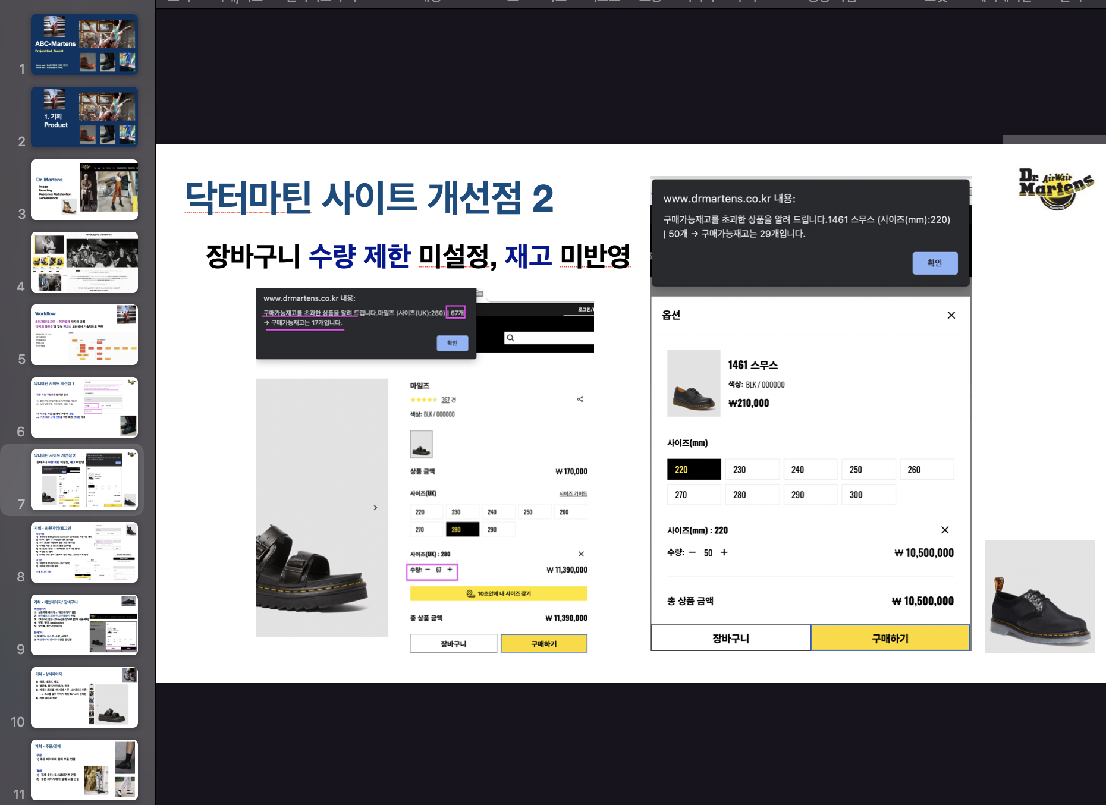Click the star rating under 마일즈

pos(423,400)
